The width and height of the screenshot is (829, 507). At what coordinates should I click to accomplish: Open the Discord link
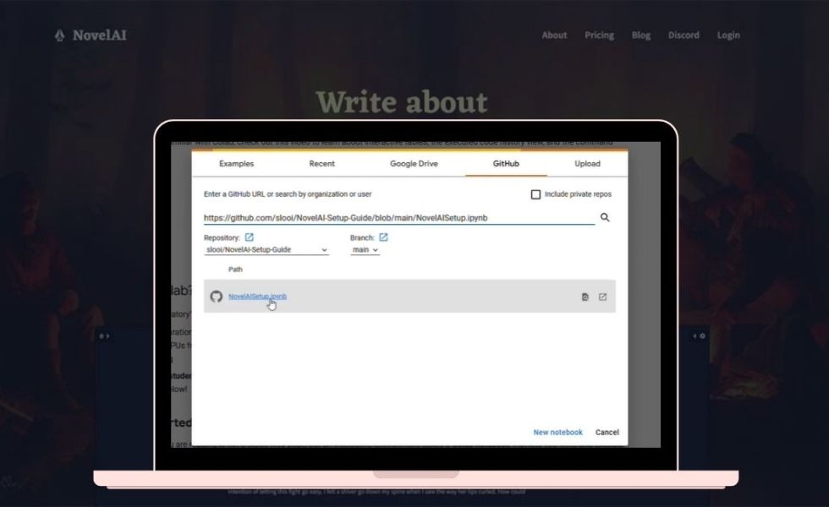(684, 35)
